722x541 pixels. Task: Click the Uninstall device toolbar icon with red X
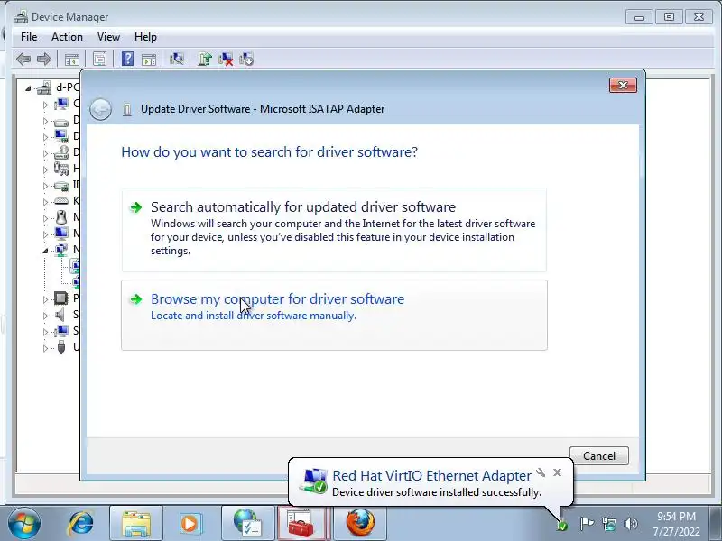(226, 59)
